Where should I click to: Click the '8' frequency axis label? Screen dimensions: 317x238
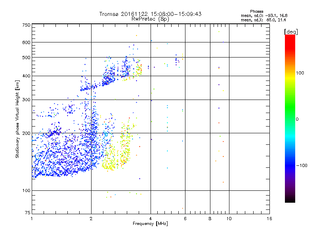pyautogui.click(x=210, y=219)
